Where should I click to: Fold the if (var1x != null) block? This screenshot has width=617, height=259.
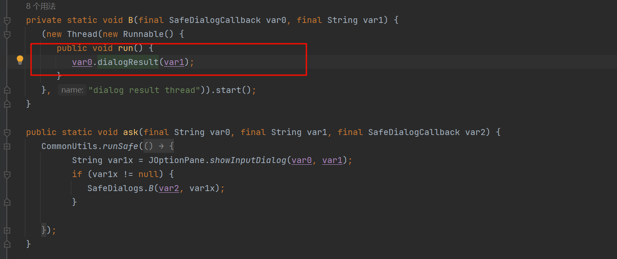pyautogui.click(x=7, y=175)
